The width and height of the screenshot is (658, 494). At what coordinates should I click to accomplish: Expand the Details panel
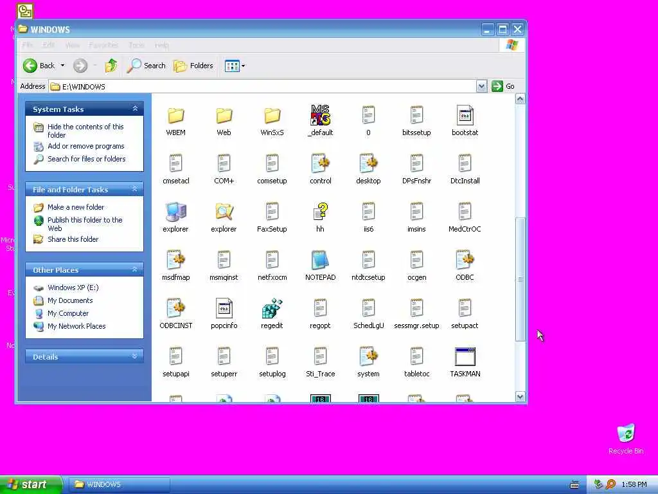pyautogui.click(x=135, y=356)
